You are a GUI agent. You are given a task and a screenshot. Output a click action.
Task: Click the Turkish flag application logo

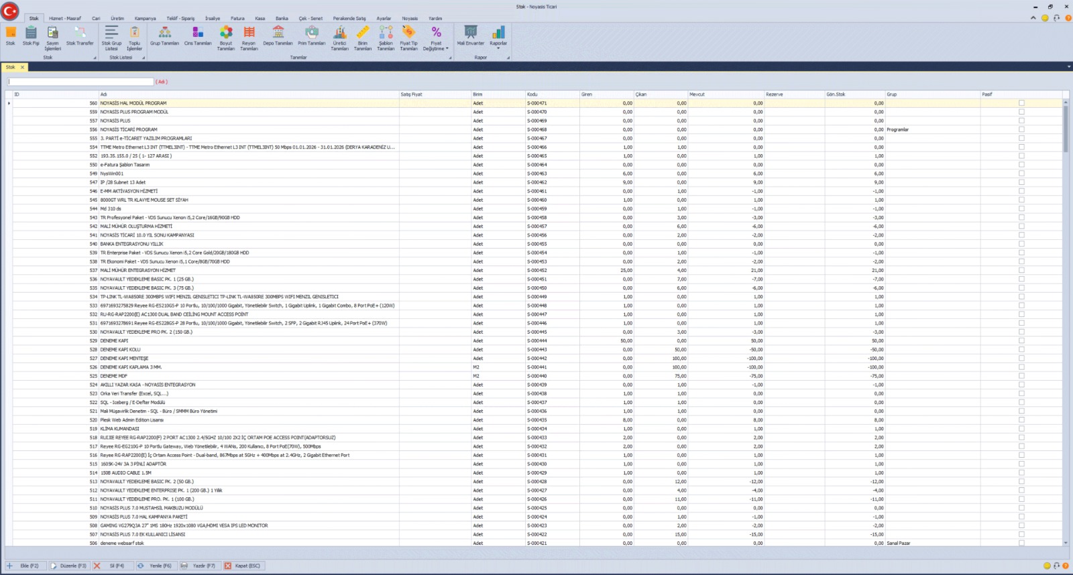tap(10, 11)
